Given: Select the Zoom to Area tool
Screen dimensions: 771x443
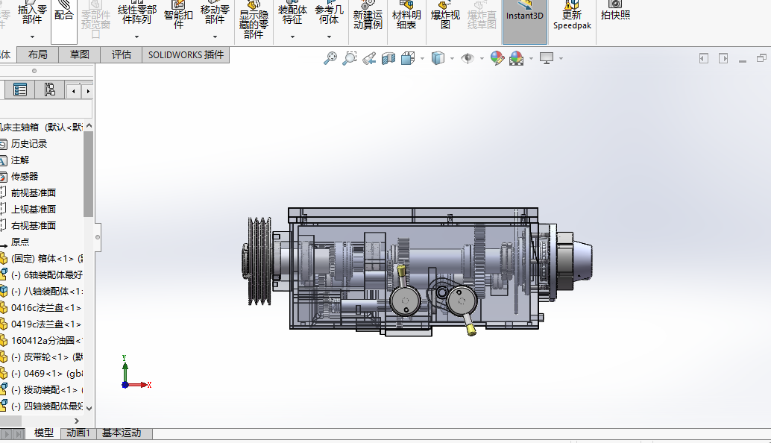Looking at the screenshot, I should pos(349,58).
